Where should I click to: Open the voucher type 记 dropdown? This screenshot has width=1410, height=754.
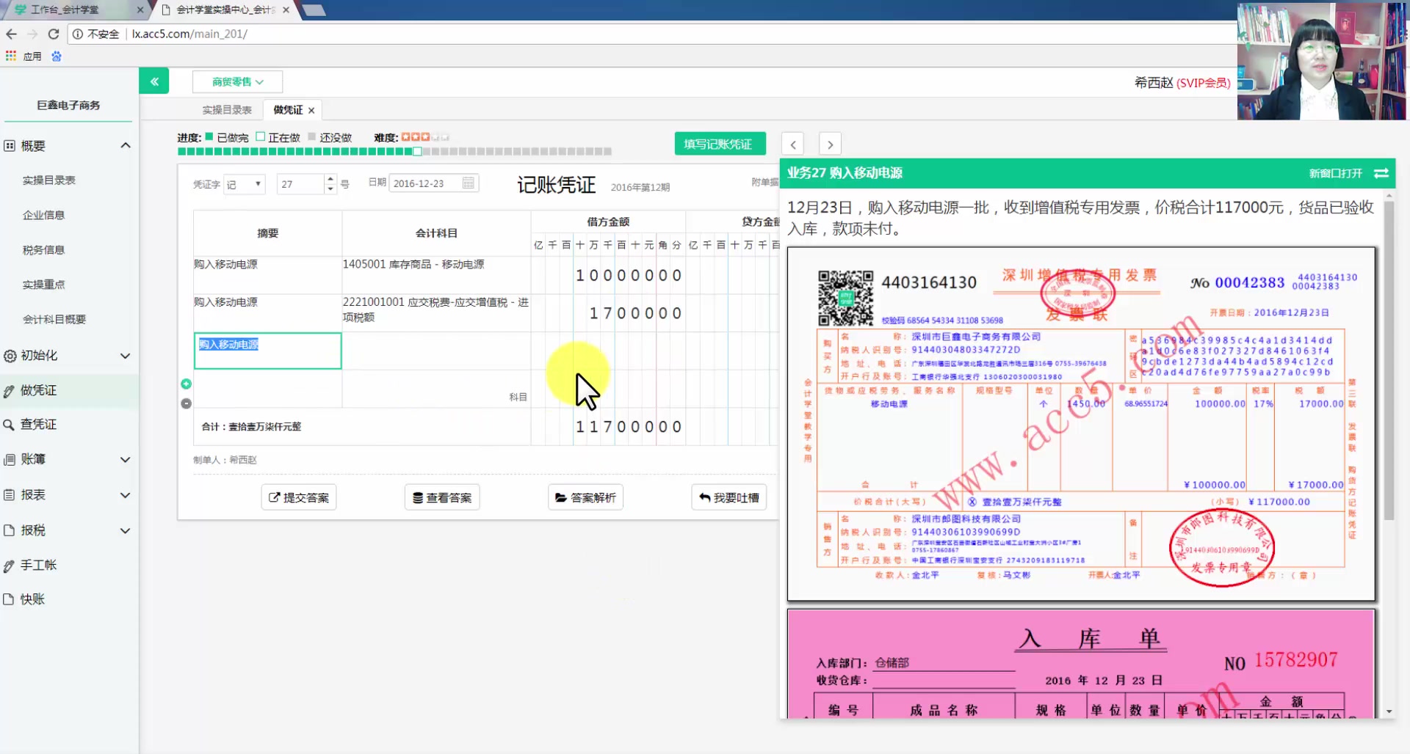245,183
